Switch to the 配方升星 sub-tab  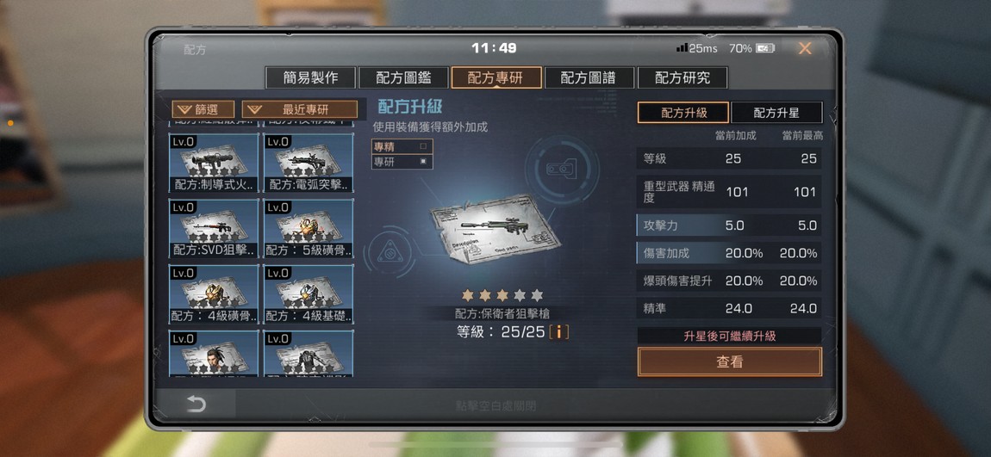(x=776, y=113)
